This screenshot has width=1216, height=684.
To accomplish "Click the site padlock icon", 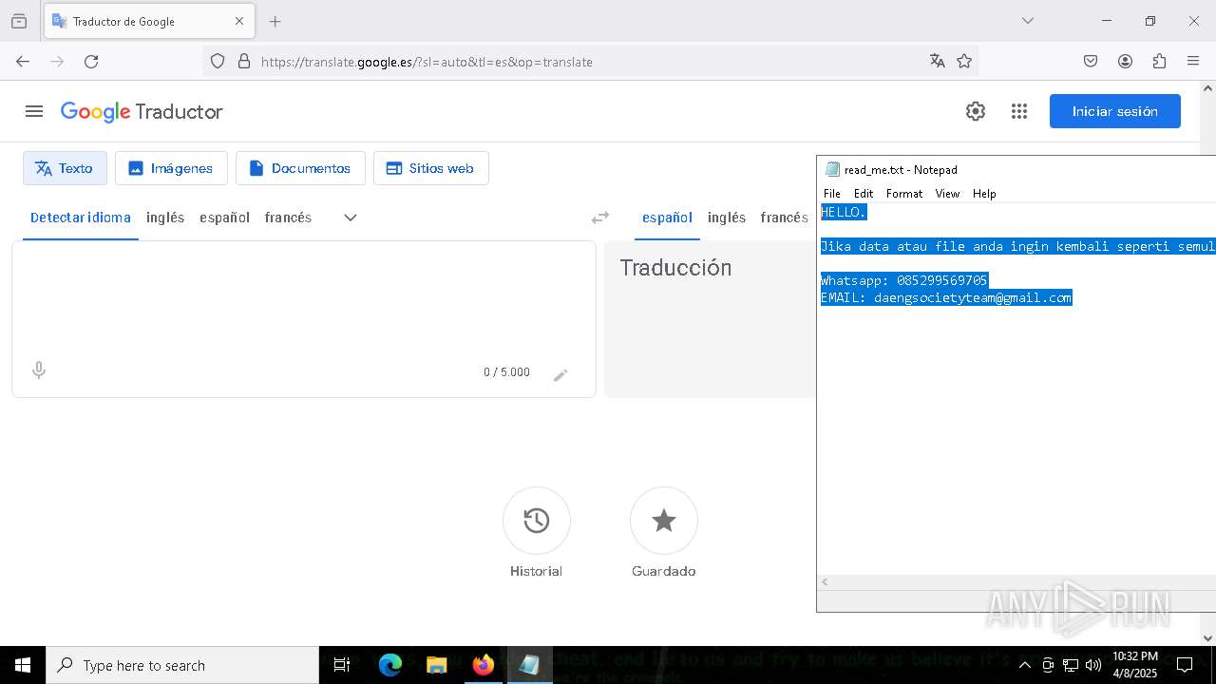I will coord(244,62).
